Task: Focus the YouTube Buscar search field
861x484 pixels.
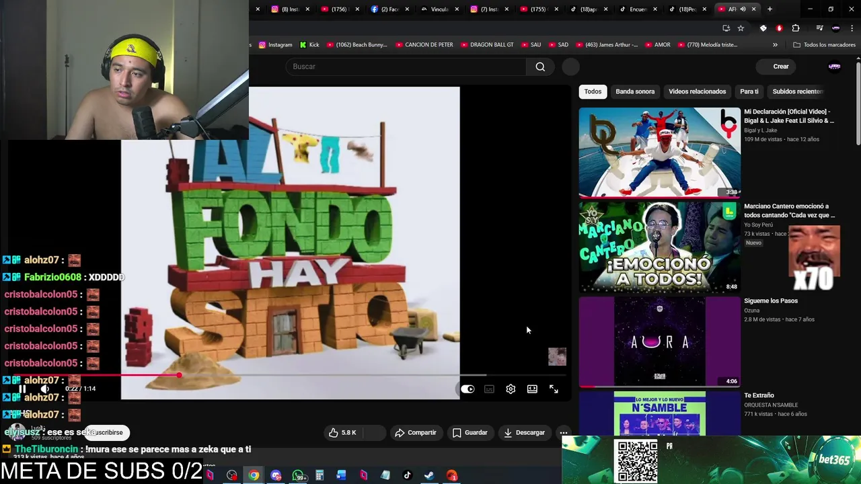Action: (x=406, y=67)
